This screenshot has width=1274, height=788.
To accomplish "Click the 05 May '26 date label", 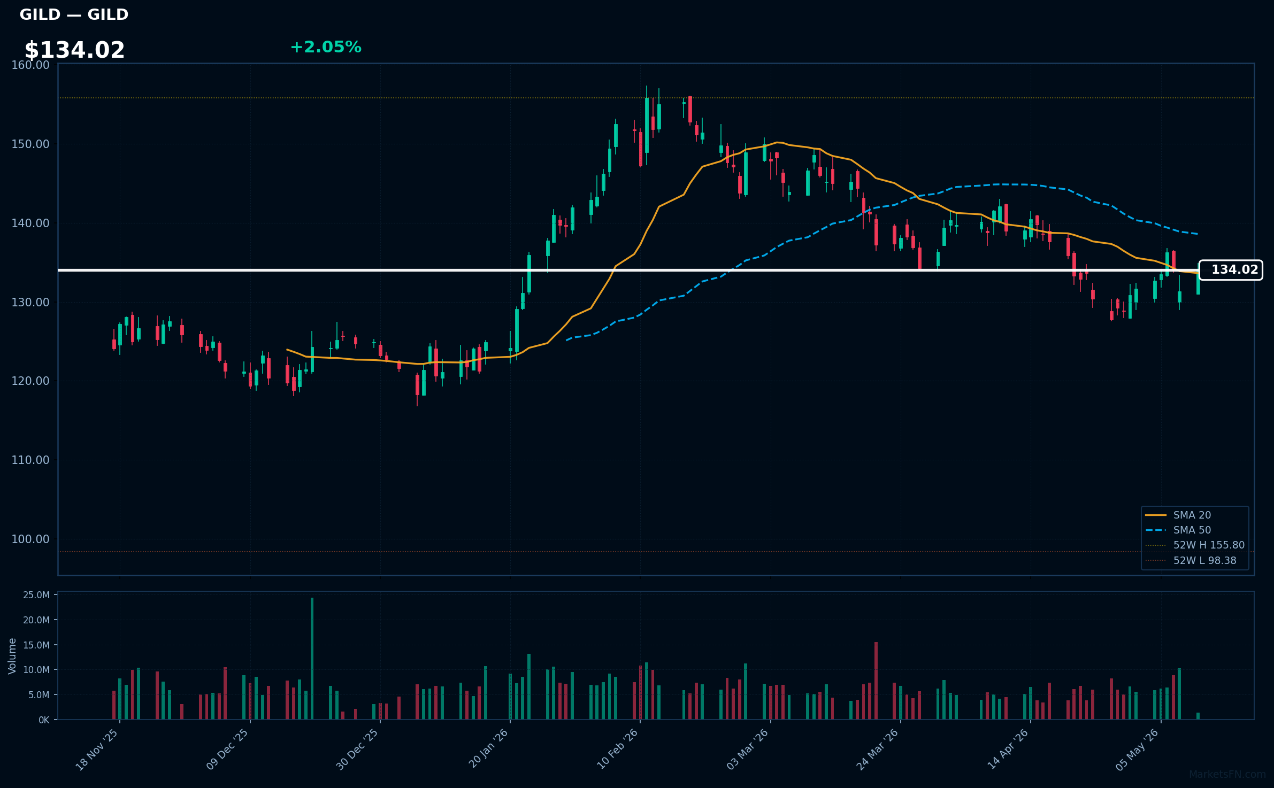I will pyautogui.click(x=1138, y=750).
